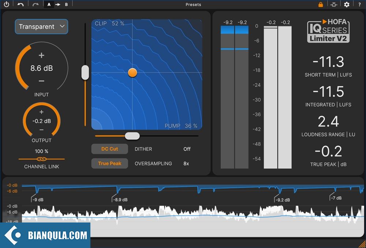Click the 8.6 dB input value
This screenshot has height=248, width=366.
coord(42,68)
